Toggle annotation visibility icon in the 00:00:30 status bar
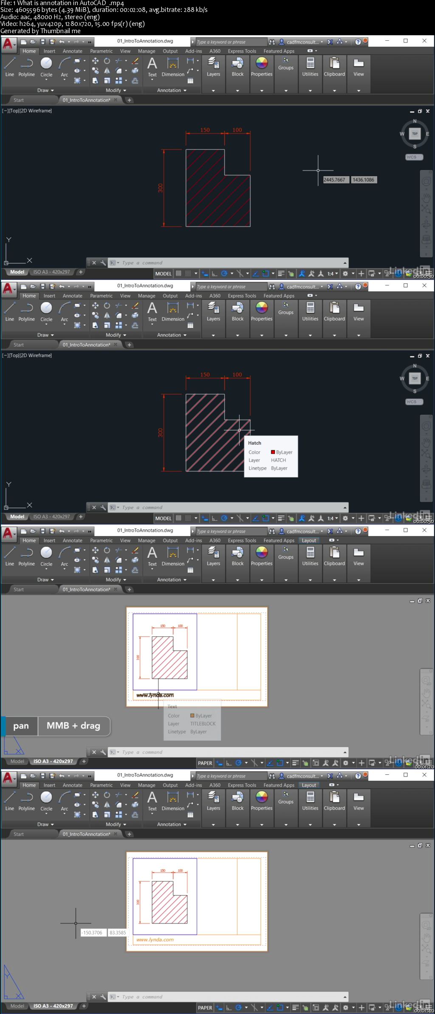435x1014 pixels. (x=302, y=274)
